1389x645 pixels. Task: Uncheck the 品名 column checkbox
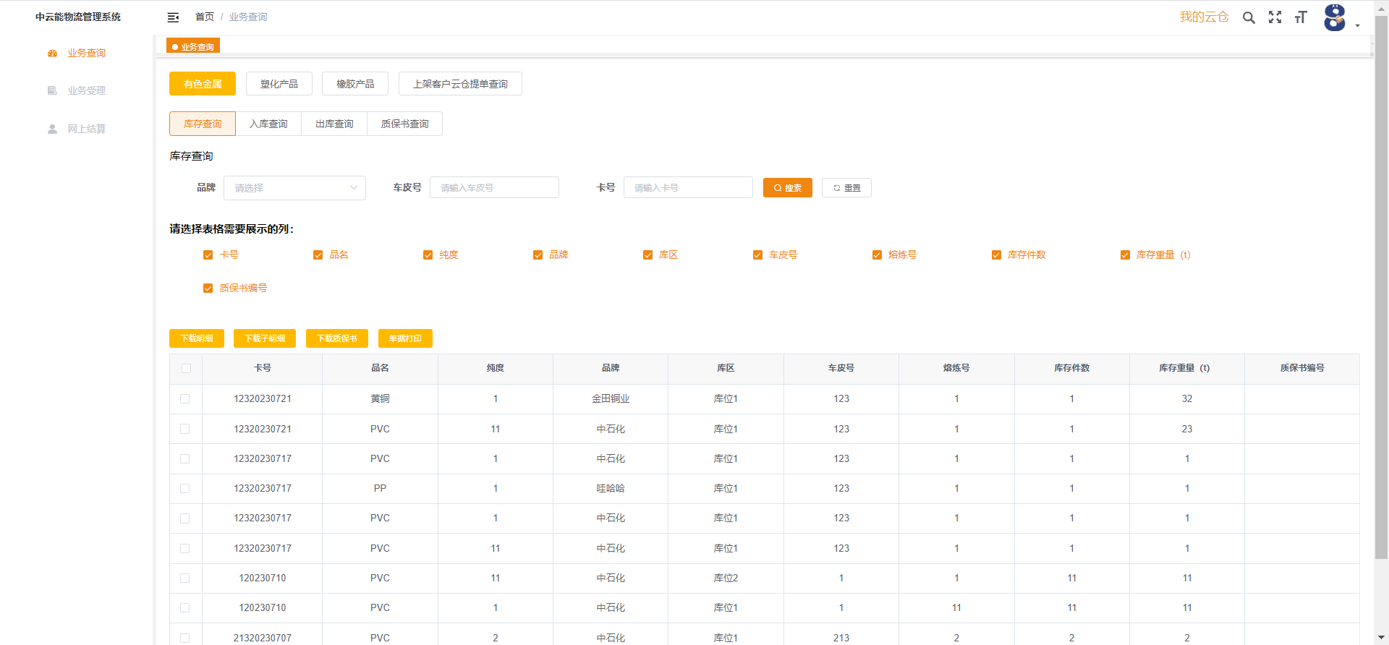tap(318, 255)
